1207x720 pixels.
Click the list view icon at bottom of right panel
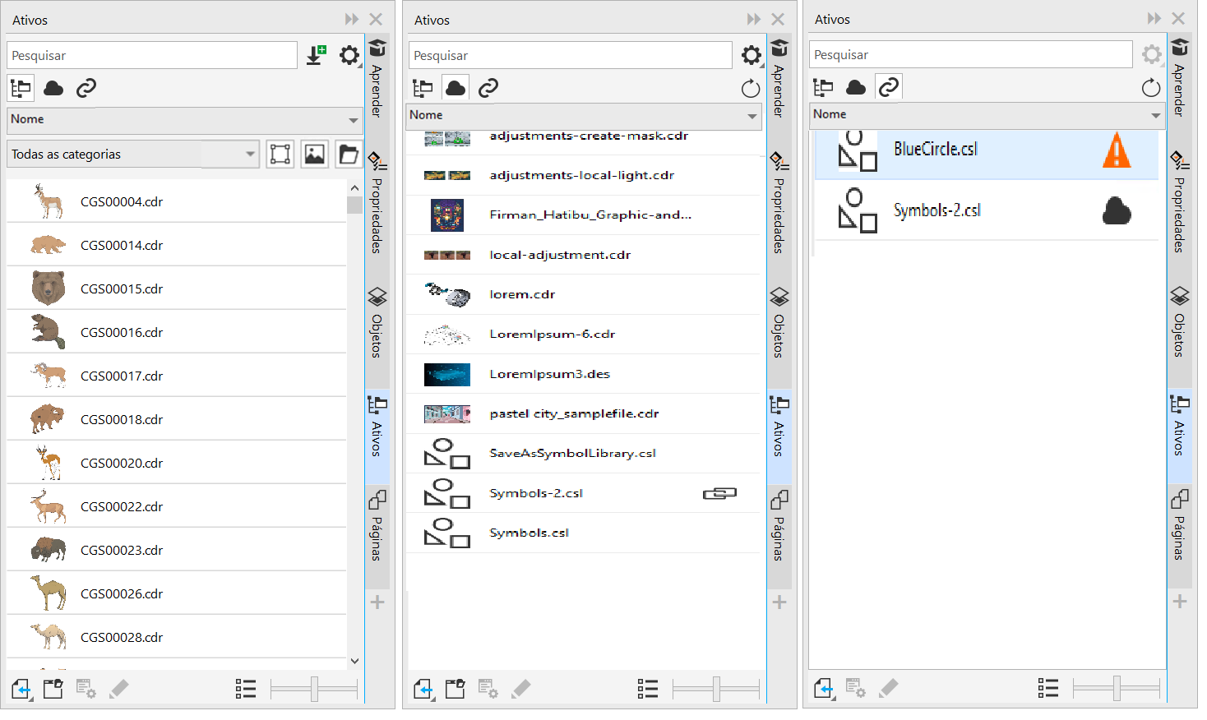[x=1047, y=688]
